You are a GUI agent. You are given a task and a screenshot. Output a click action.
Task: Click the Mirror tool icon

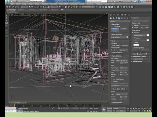tap(97, 7)
